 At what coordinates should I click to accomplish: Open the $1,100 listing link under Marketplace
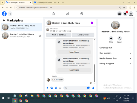pos(61,31)
